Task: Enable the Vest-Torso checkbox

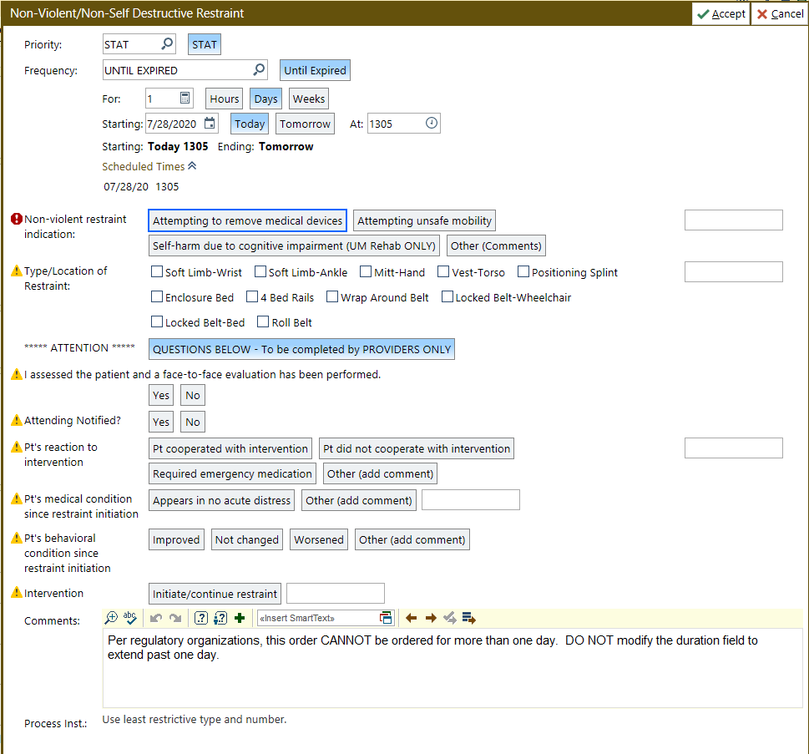Action: coord(443,271)
